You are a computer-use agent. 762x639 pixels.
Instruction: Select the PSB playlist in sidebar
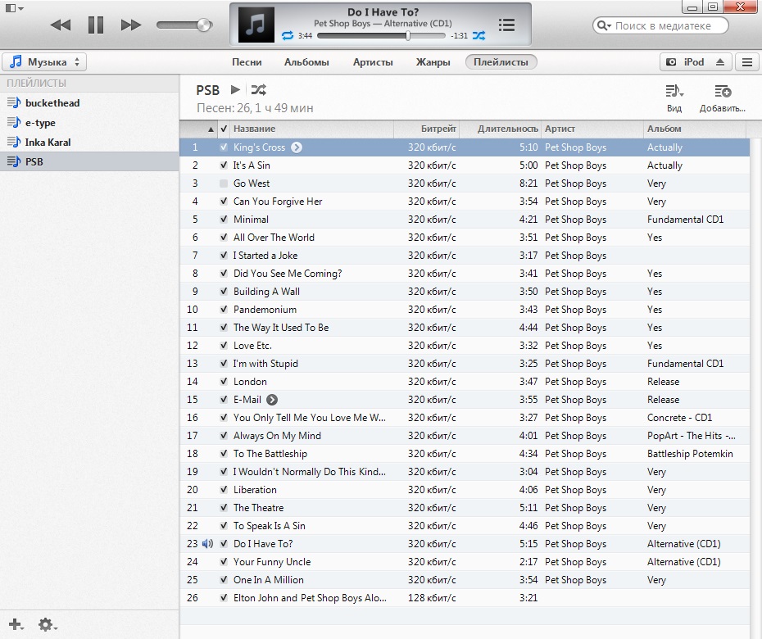(x=89, y=161)
